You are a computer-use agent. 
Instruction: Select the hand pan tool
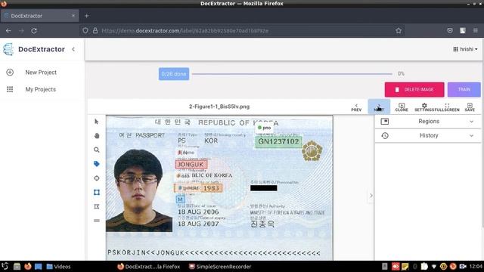[x=97, y=136]
